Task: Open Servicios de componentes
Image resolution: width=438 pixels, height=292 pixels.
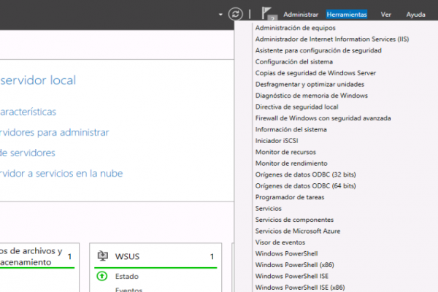Action: click(294, 220)
